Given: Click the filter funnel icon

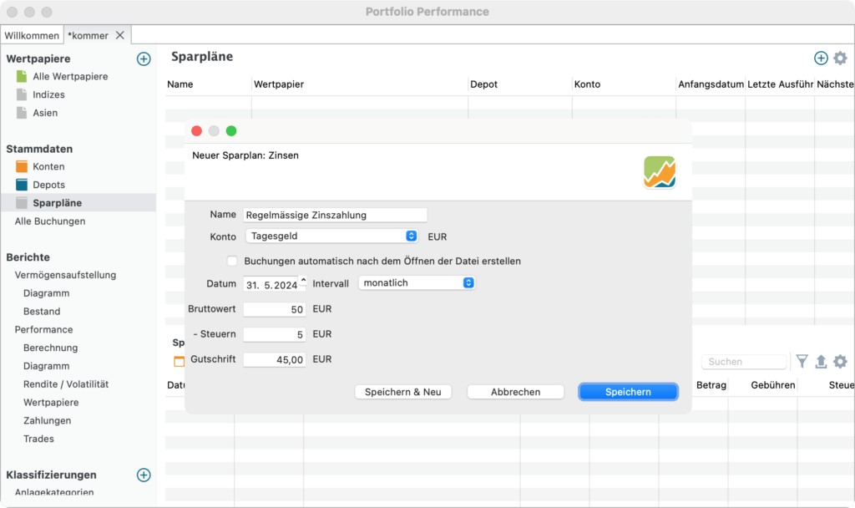Looking at the screenshot, I should [802, 361].
